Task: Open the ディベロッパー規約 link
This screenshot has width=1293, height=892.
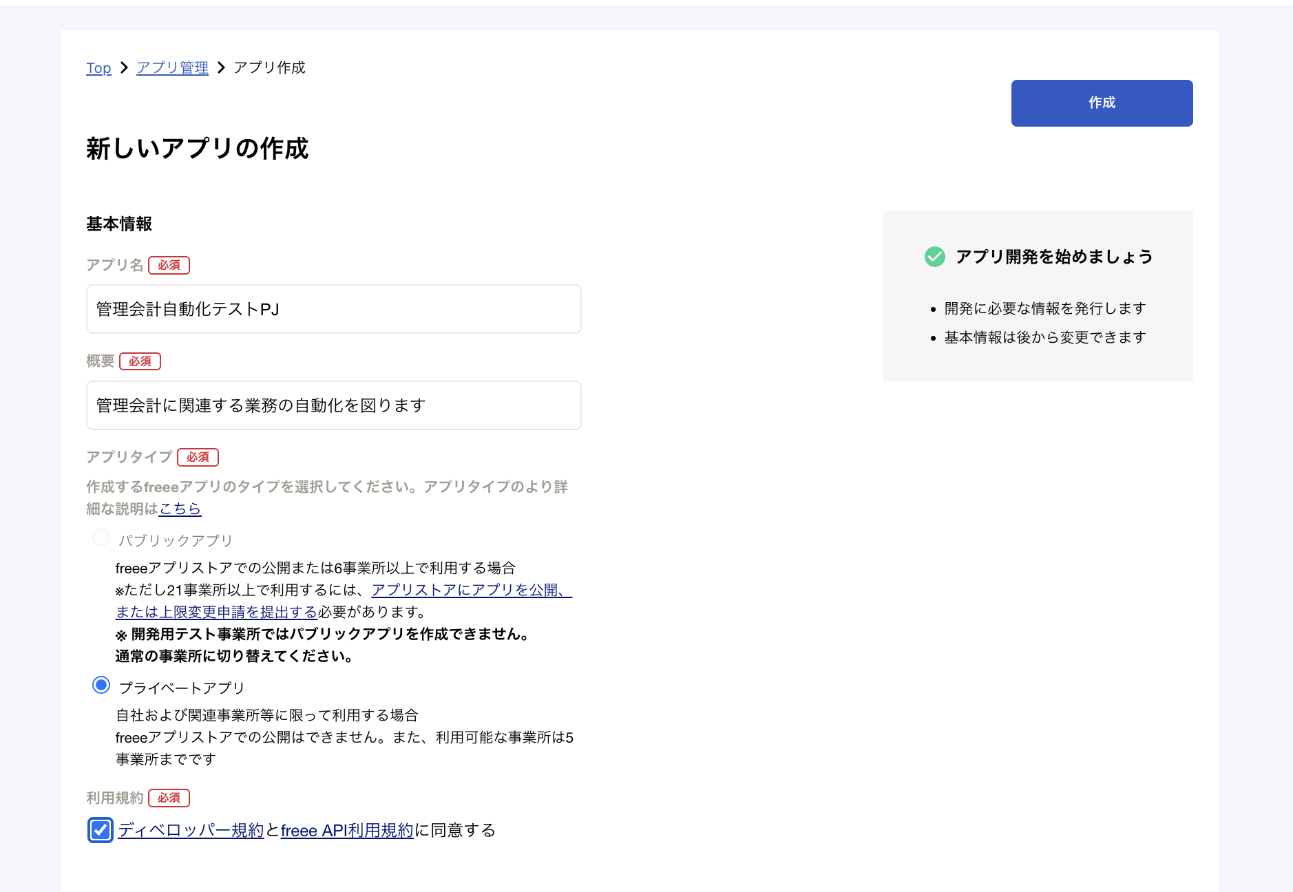Action: (190, 830)
